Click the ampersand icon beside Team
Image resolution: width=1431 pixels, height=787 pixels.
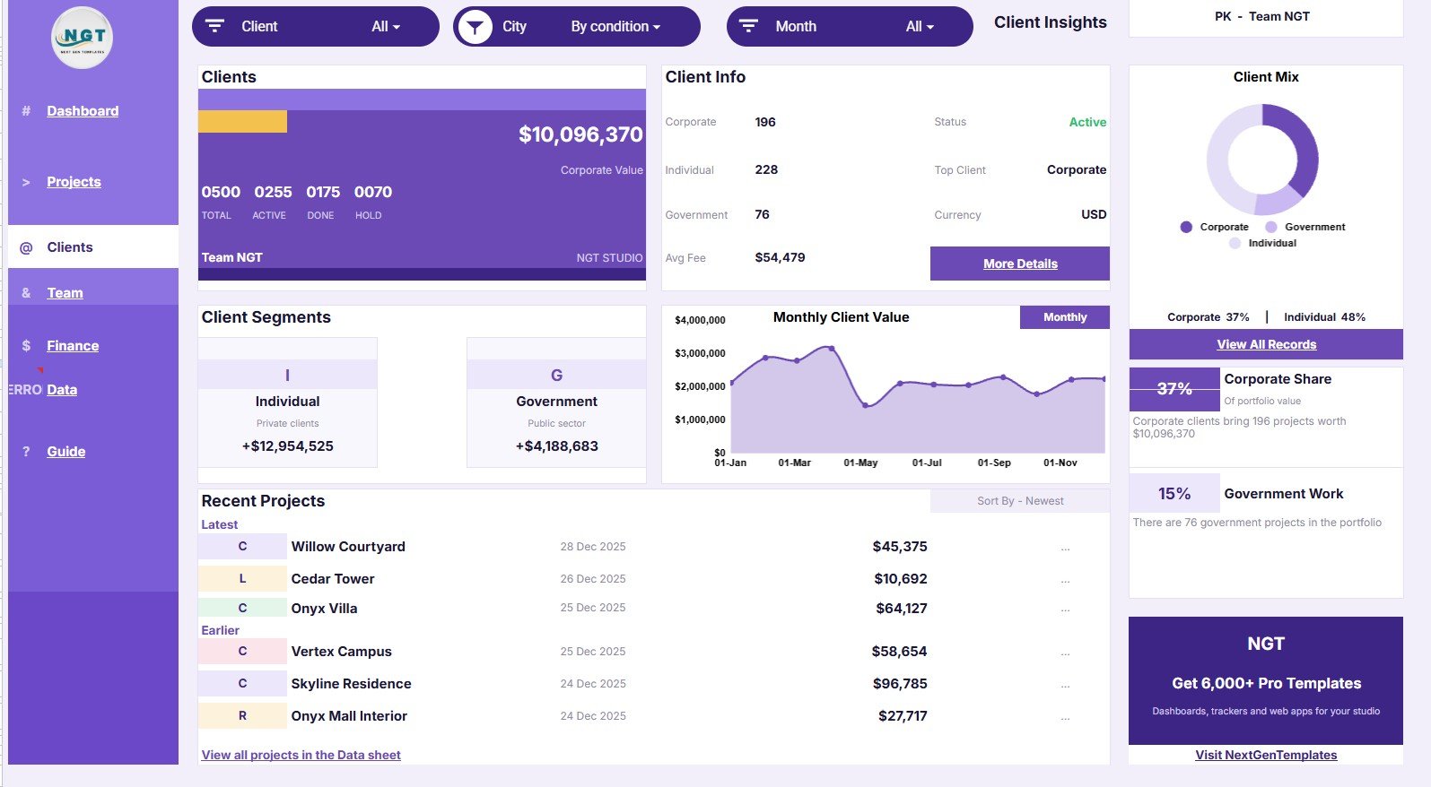[26, 293]
